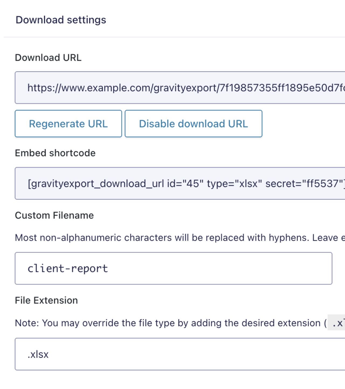Viewport: 345px width, 389px height.
Task: Click the Regenerate URL button
Action: [x=68, y=124]
